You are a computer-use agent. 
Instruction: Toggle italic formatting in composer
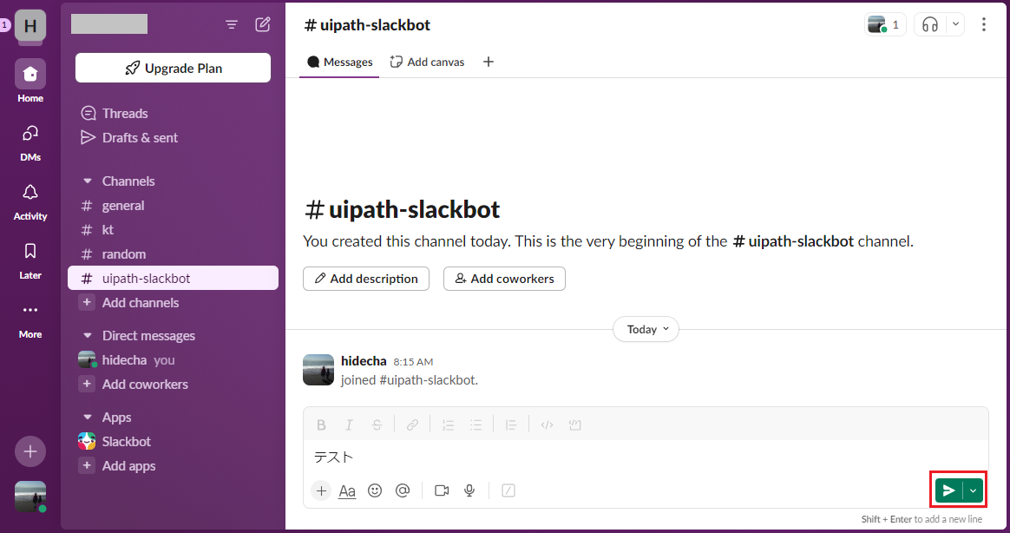349,424
